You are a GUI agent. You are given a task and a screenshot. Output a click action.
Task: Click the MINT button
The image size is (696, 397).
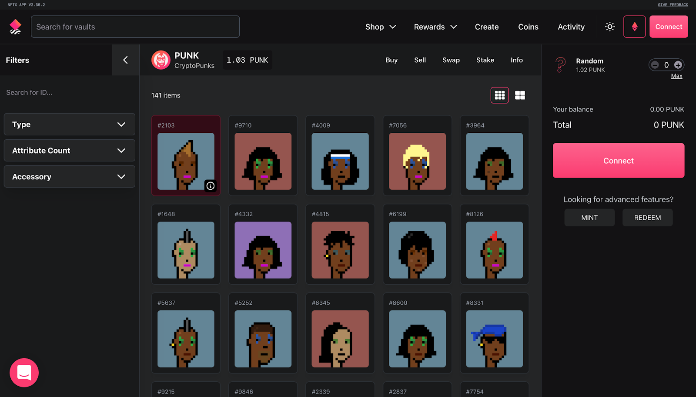tap(589, 218)
